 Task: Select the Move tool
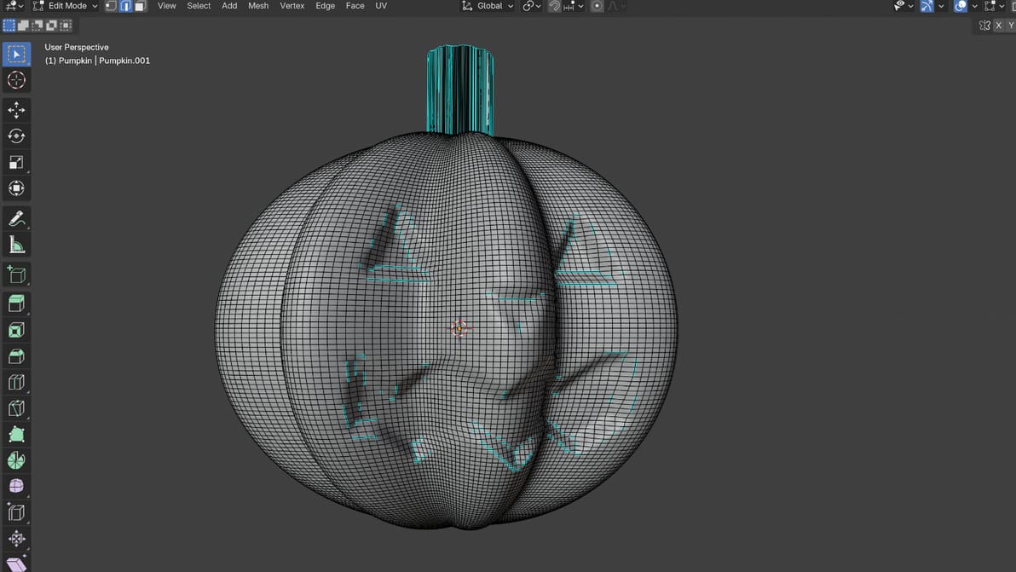[16, 110]
